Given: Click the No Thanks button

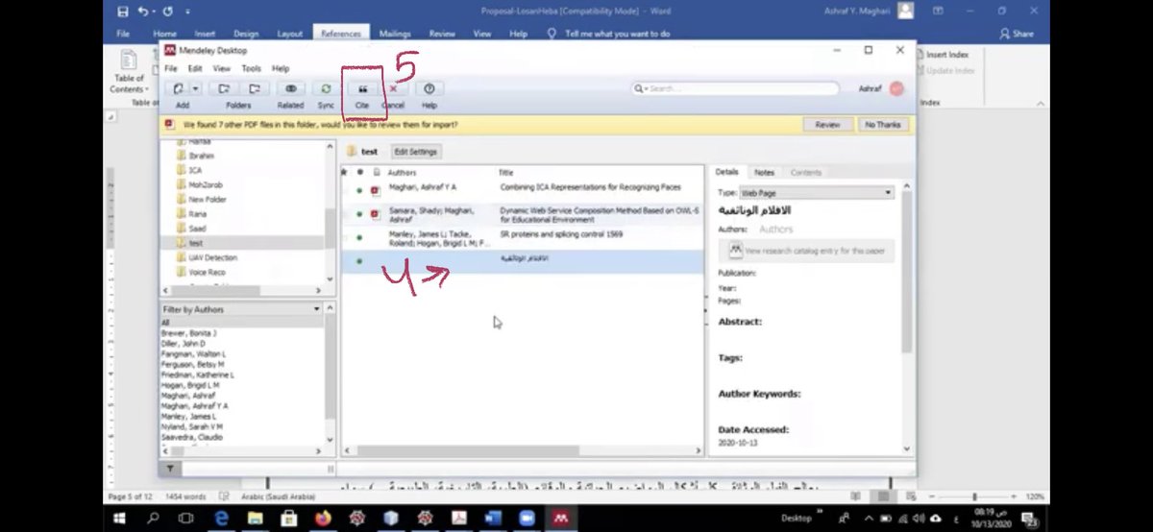Looking at the screenshot, I should pyautogui.click(x=882, y=125).
